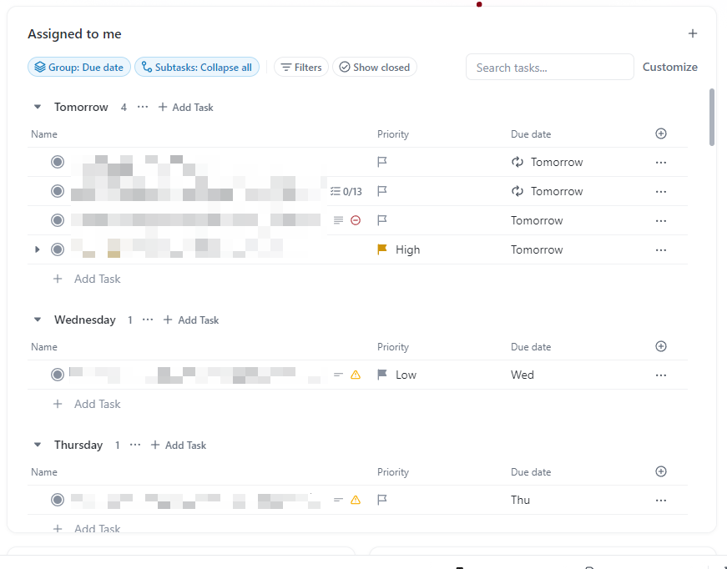Viewport: 727px width, 569px height.
Task: Click recurring icon on first Tomorrow task
Action: point(517,162)
